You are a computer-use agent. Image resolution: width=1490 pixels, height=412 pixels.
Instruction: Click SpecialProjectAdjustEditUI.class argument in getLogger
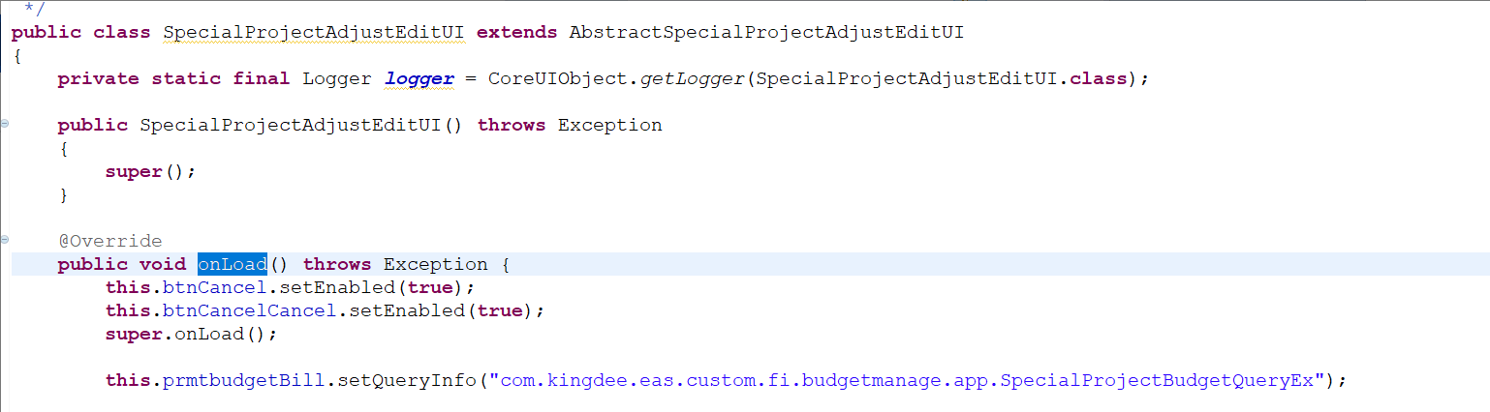coord(940,78)
